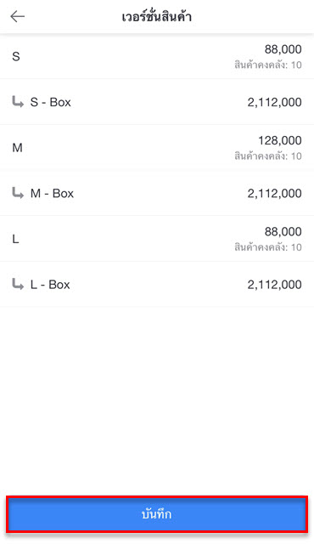This screenshot has height=544, width=314.
Task: Tap the sub-item arrow icon beside S - Box
Action: pyautogui.click(x=18, y=102)
